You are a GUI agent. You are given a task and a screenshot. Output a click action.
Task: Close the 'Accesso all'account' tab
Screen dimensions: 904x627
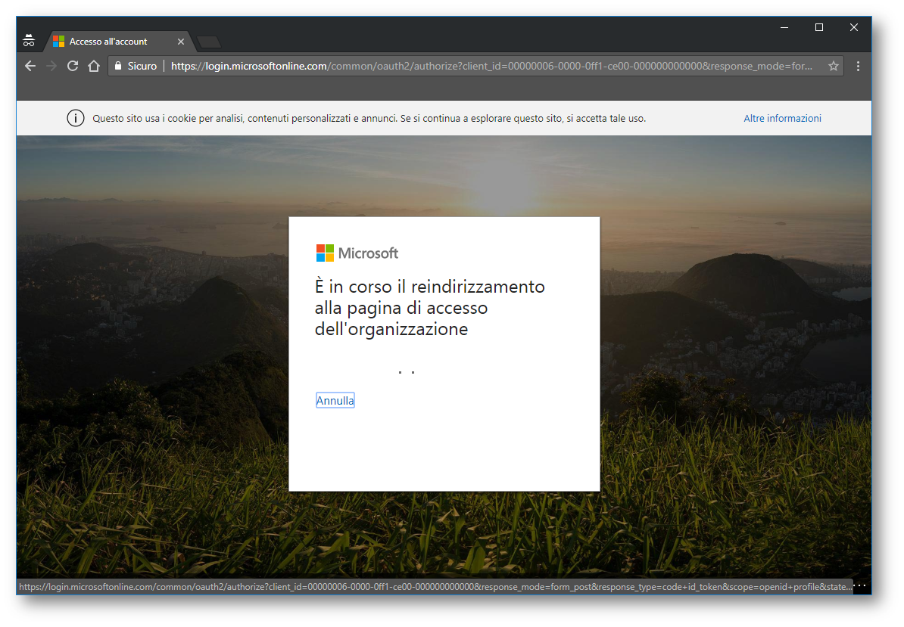[x=180, y=42]
